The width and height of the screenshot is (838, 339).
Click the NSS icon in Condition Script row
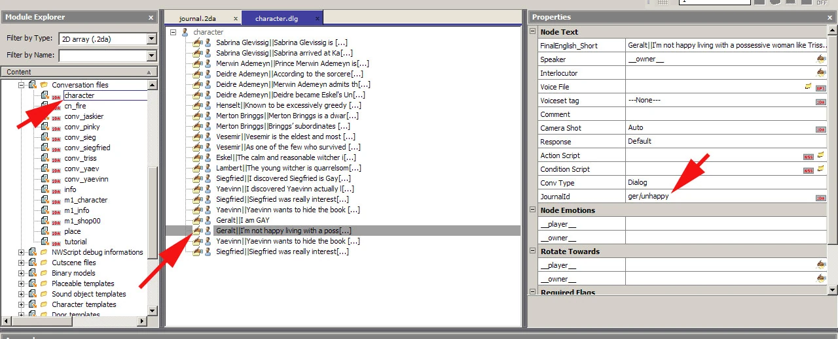tap(809, 170)
